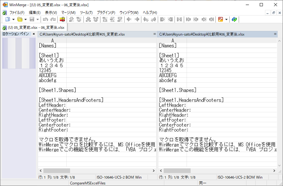This screenshot has width=283, height=186.
Task: Open the left pane header menu button
Action: click(x=155, y=34)
